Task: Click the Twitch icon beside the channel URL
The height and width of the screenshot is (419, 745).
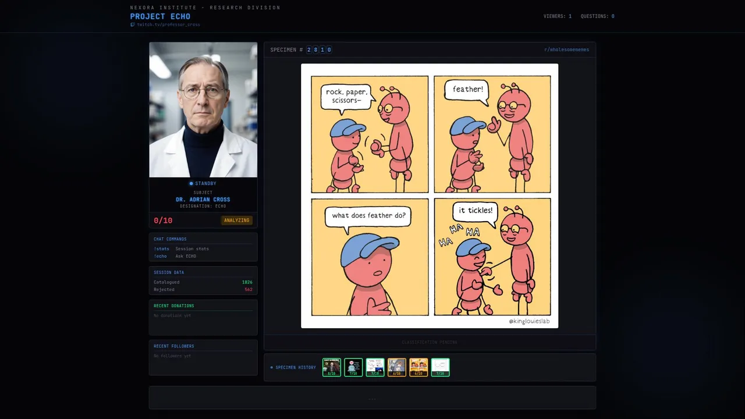Action: coord(133,25)
